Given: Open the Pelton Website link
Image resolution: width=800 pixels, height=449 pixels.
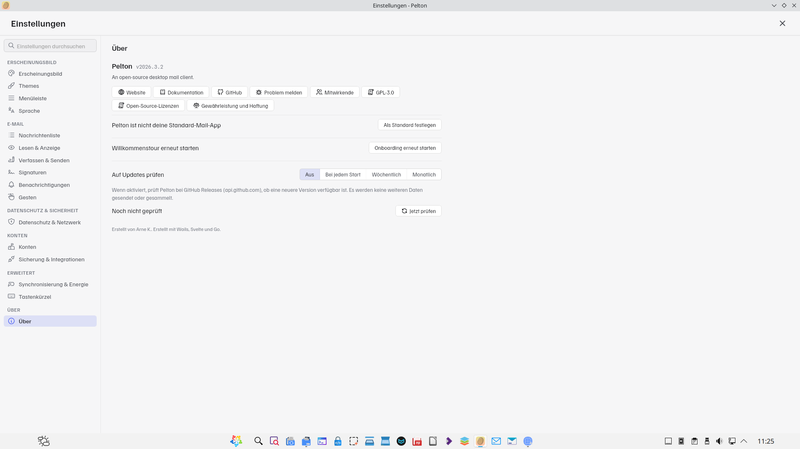Looking at the screenshot, I should pyautogui.click(x=131, y=92).
